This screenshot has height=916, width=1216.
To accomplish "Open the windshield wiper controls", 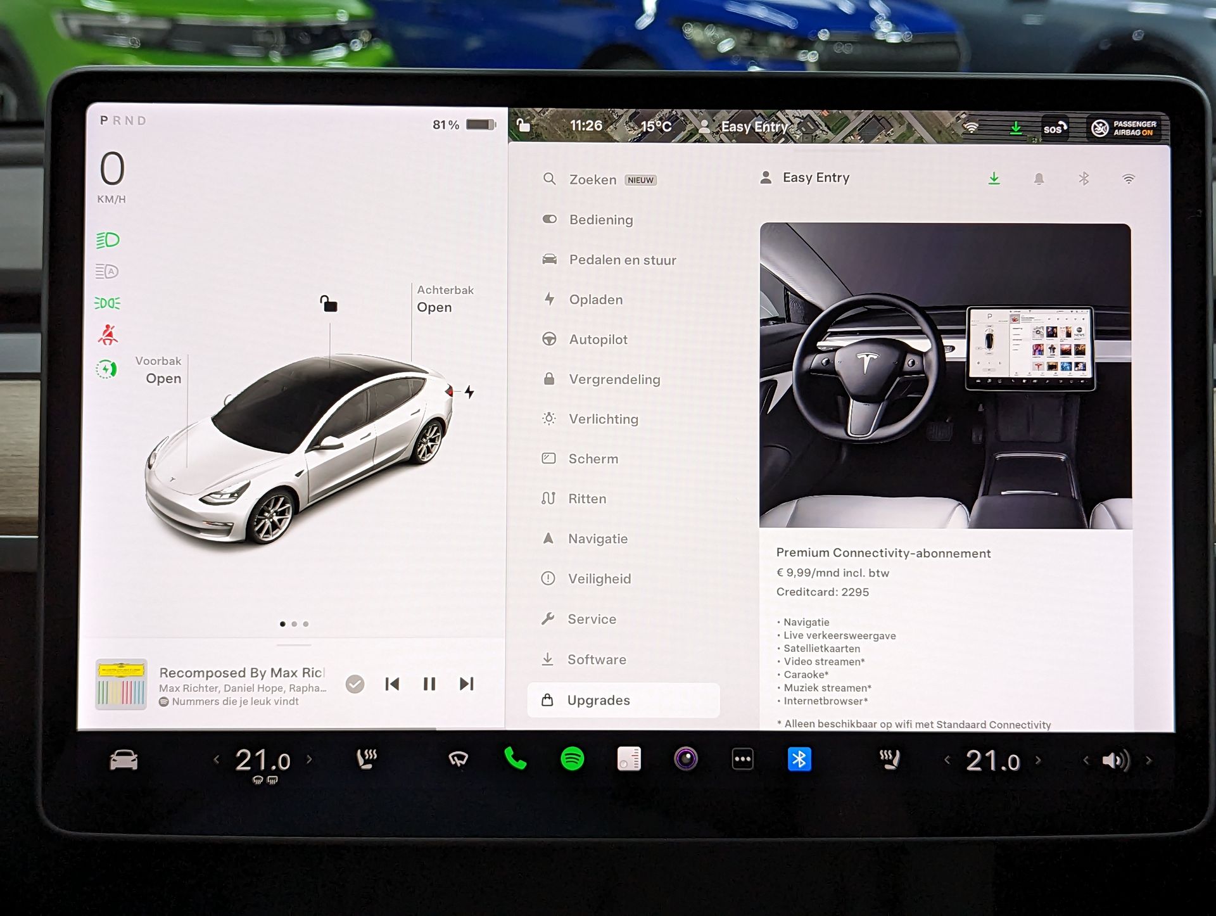I will (x=458, y=759).
